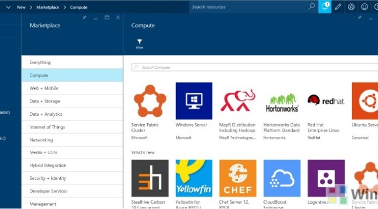Image resolution: width=378 pixels, height=209 pixels.
Task: Select the Compute category
Action: coord(72,75)
